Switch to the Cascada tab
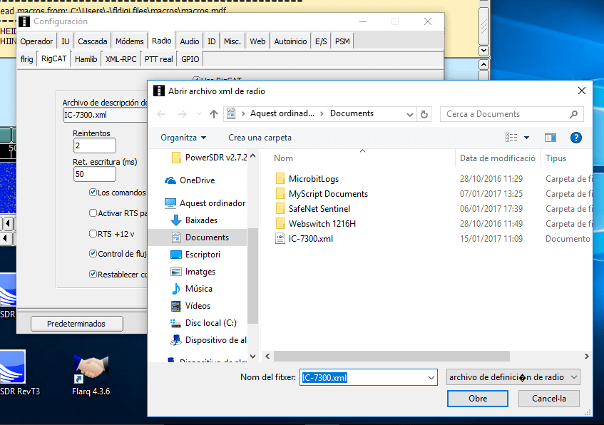The width and height of the screenshot is (604, 425). pos(93,41)
